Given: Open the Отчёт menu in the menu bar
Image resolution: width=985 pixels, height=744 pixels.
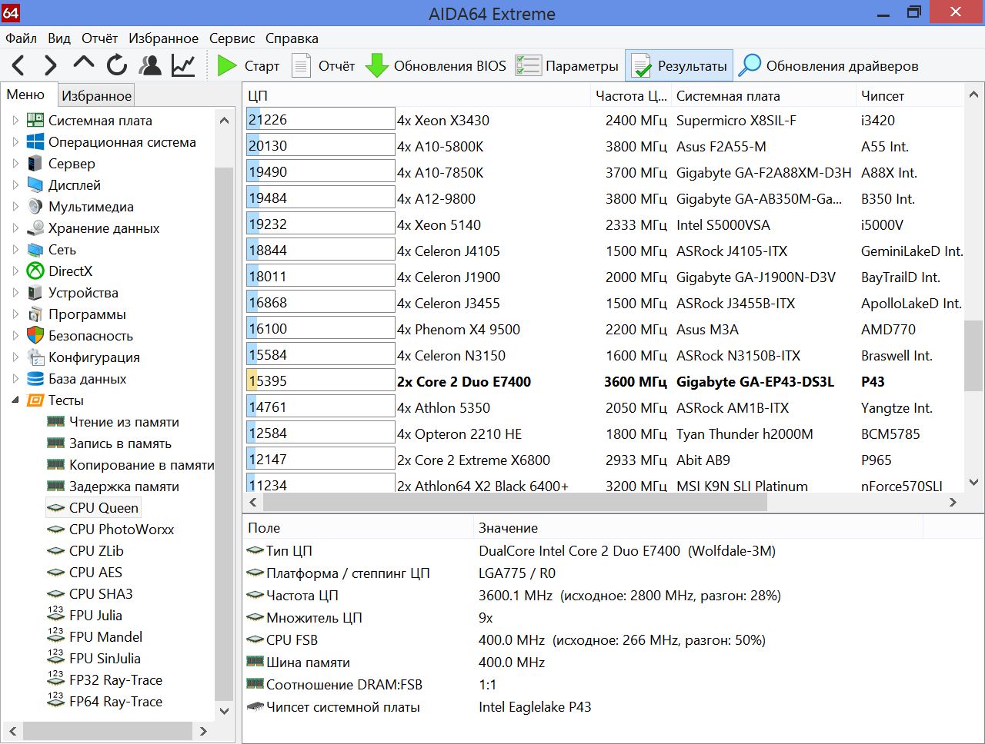Looking at the screenshot, I should pos(100,38).
